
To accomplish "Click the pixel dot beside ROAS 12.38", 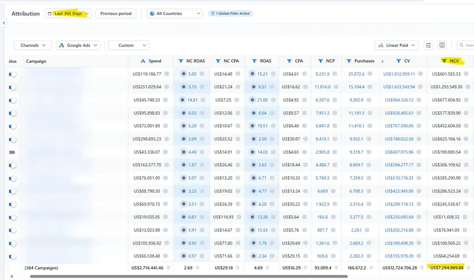I will [252, 217].
